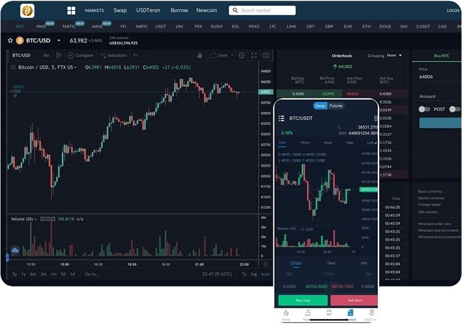Click the blue cloud icon in volume pane
This screenshot has width=462, height=324.
click(x=15, y=251)
